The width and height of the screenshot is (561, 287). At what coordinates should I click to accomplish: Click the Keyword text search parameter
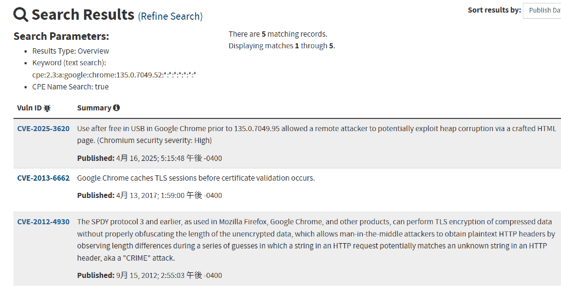pyautogui.click(x=68, y=62)
